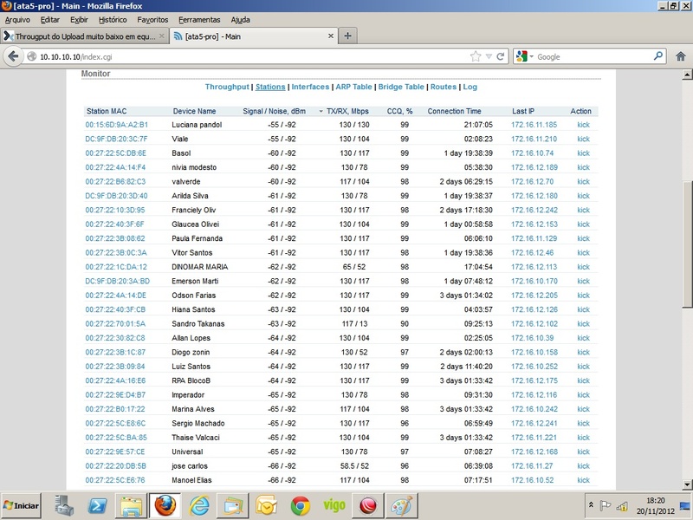
Task: Click the Firefox back arrow button
Action: pyautogui.click(x=13, y=56)
